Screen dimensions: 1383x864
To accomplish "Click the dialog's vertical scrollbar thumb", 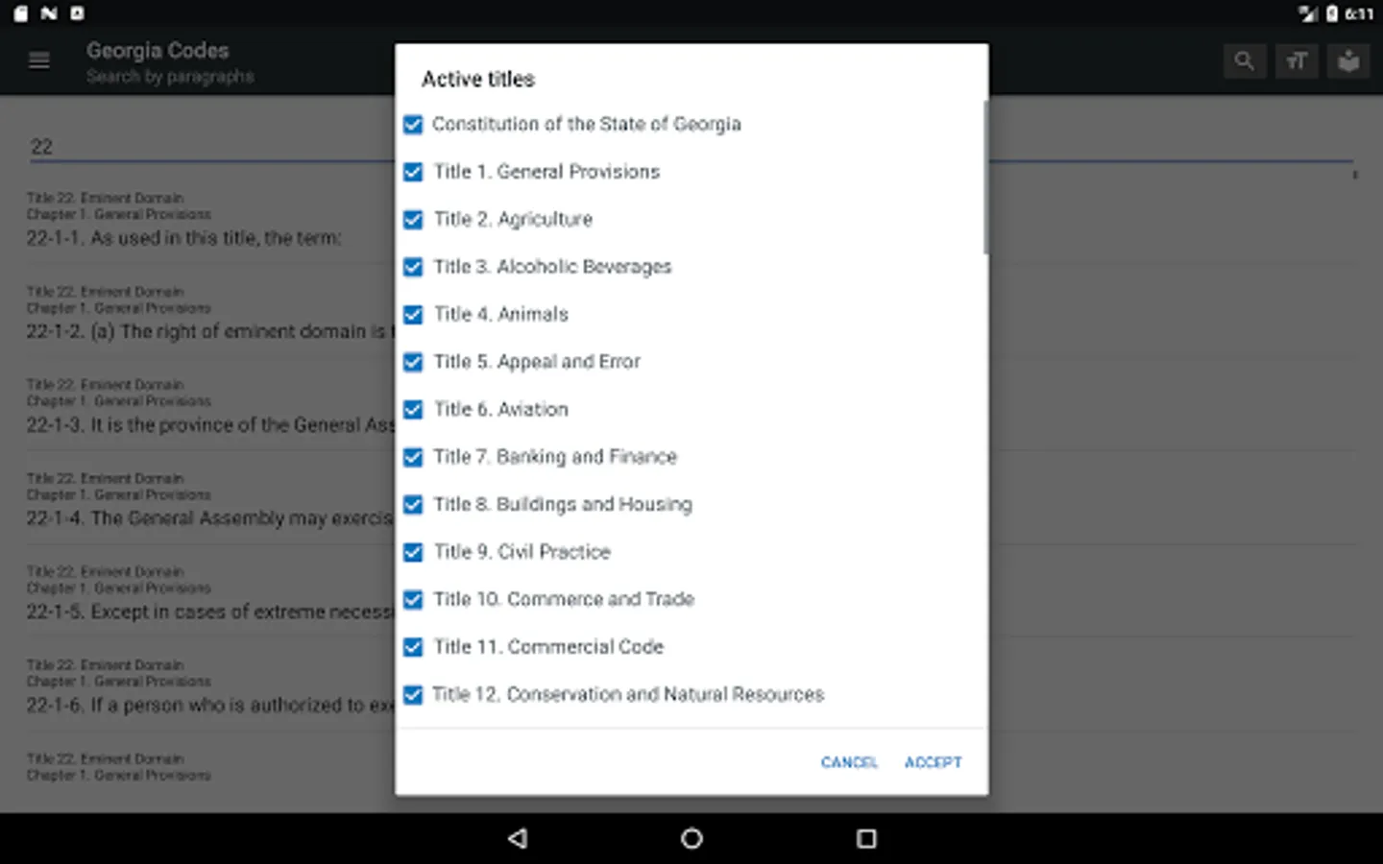I will tap(985, 178).
